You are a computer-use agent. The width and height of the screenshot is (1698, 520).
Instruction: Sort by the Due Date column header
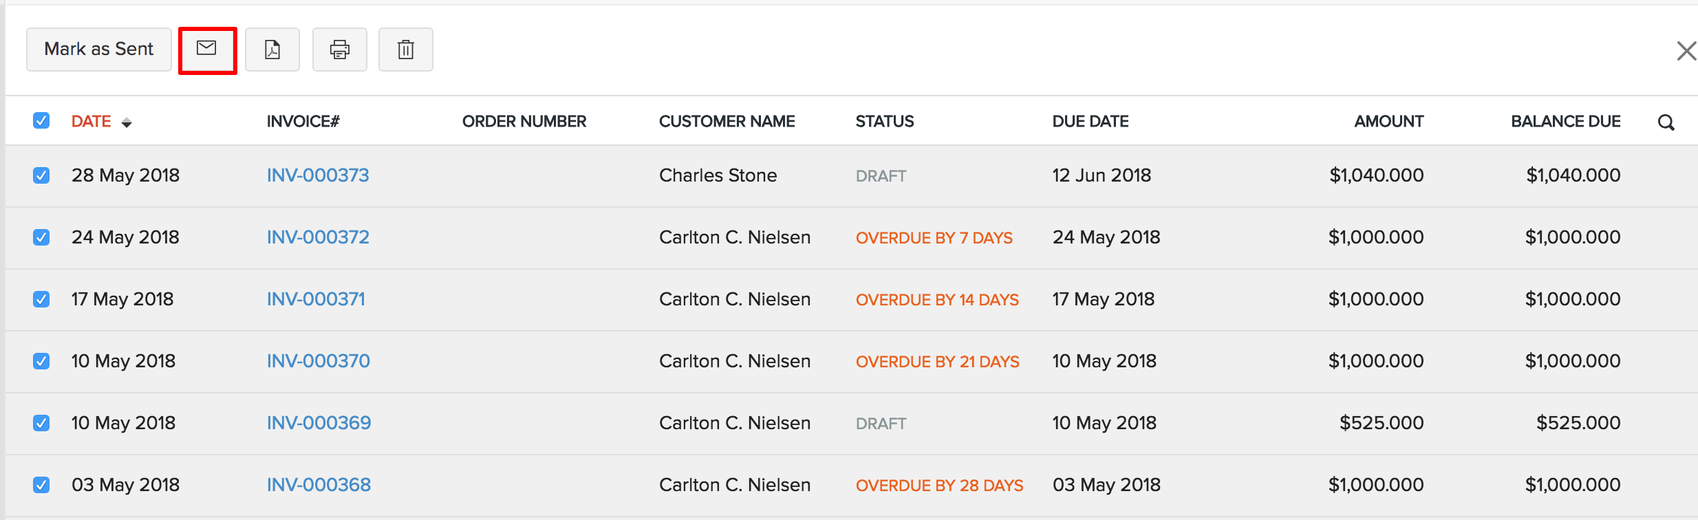[x=1090, y=122]
